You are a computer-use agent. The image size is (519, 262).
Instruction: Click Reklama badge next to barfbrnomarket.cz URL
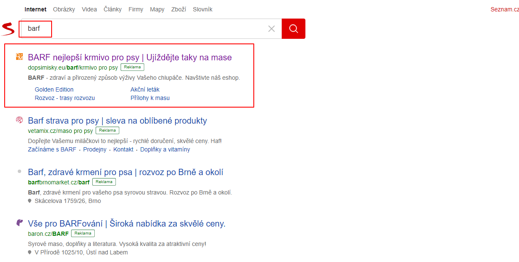pyautogui.click(x=104, y=182)
